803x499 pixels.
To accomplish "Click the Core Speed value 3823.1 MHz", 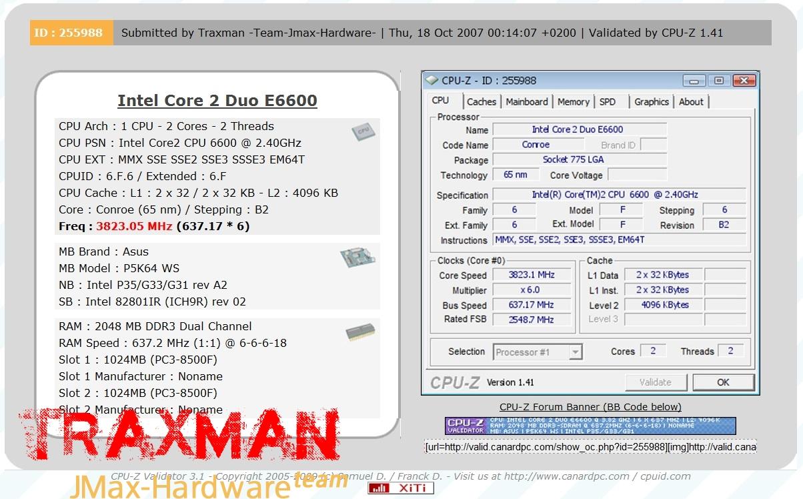I will (x=532, y=275).
